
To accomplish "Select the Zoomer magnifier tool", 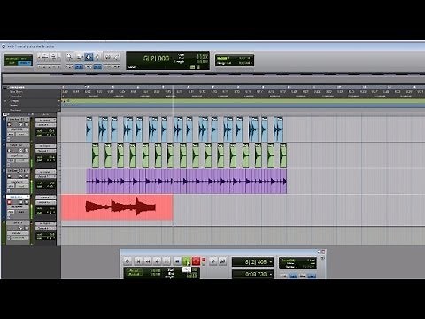I will pyautogui.click(x=69, y=57).
